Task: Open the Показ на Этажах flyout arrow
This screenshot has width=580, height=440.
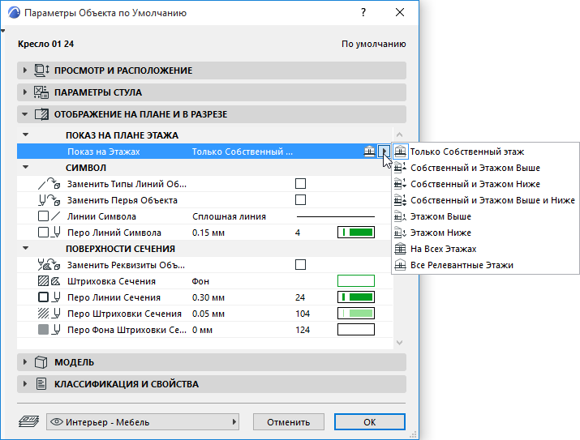Action: click(384, 152)
